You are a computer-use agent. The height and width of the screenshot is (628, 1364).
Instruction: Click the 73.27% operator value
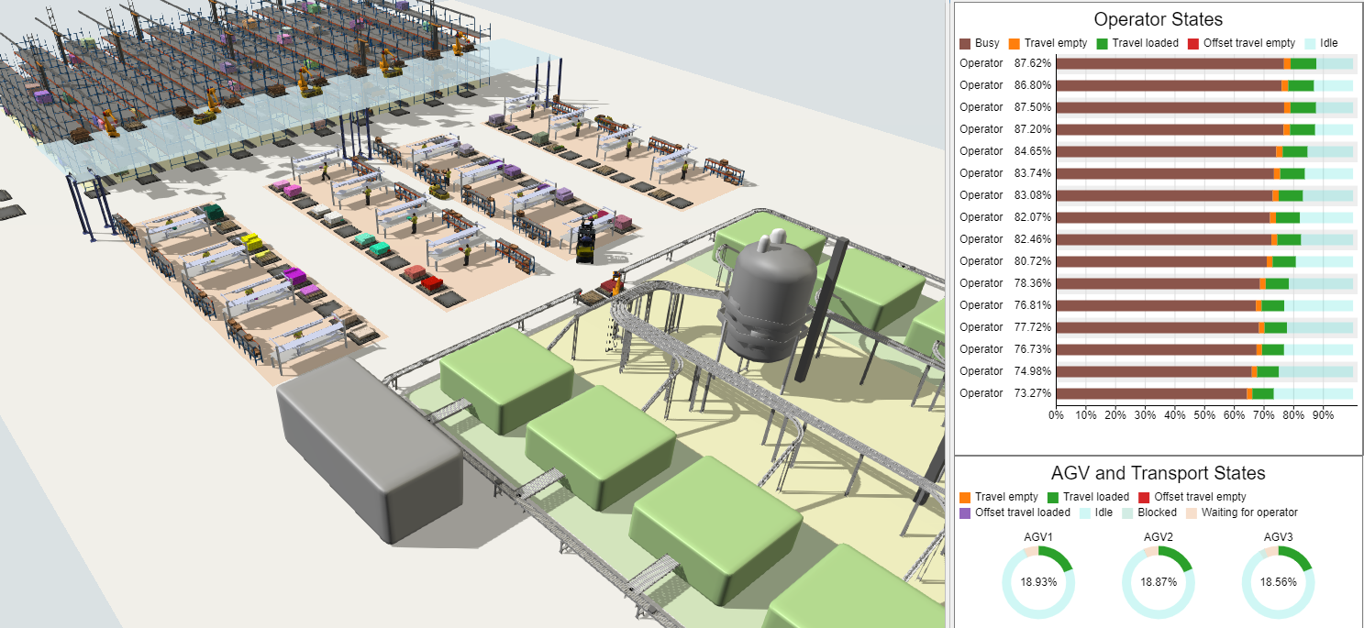1033,393
